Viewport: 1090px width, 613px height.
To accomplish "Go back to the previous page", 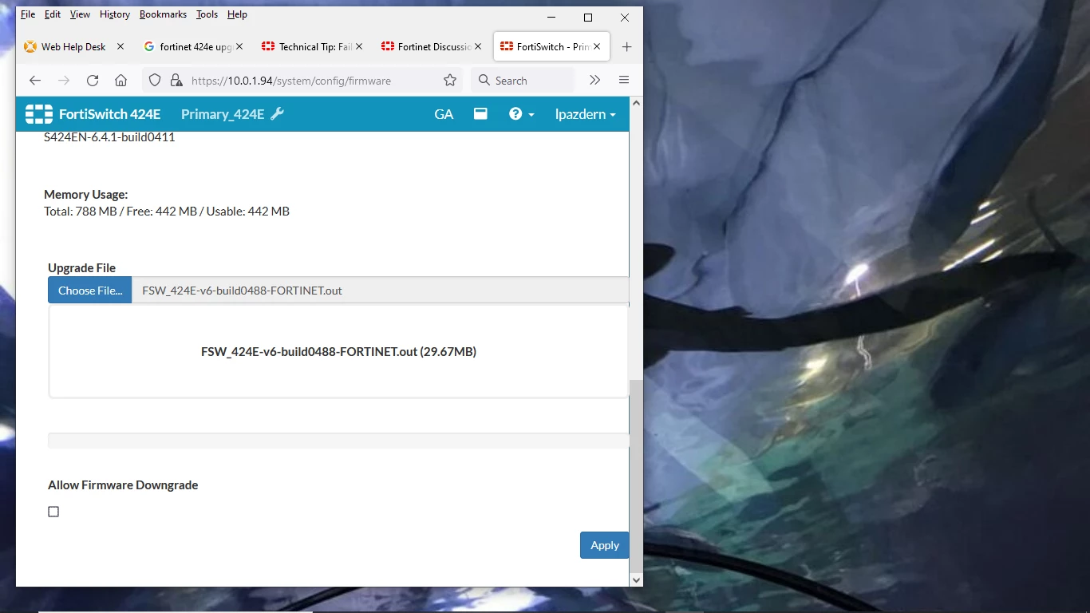I will (x=35, y=81).
